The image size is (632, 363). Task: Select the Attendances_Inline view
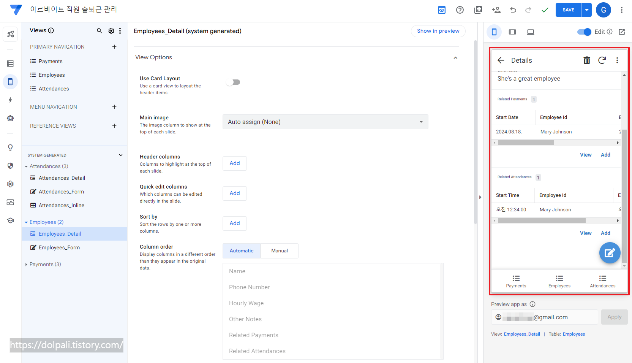pyautogui.click(x=74, y=205)
